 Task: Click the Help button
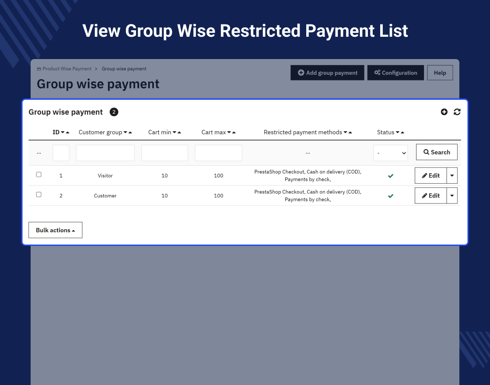(440, 73)
